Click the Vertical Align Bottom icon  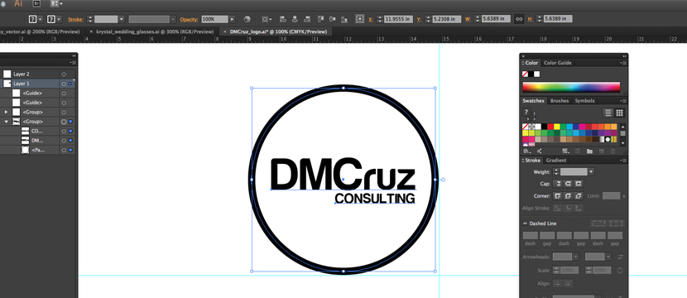tap(344, 19)
